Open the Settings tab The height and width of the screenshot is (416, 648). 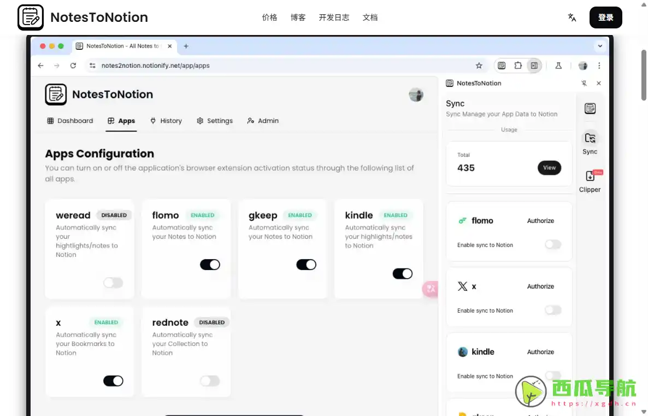[x=215, y=121]
